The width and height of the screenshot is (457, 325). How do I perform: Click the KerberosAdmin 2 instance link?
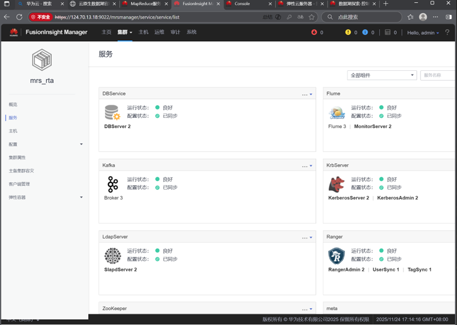[397, 198]
